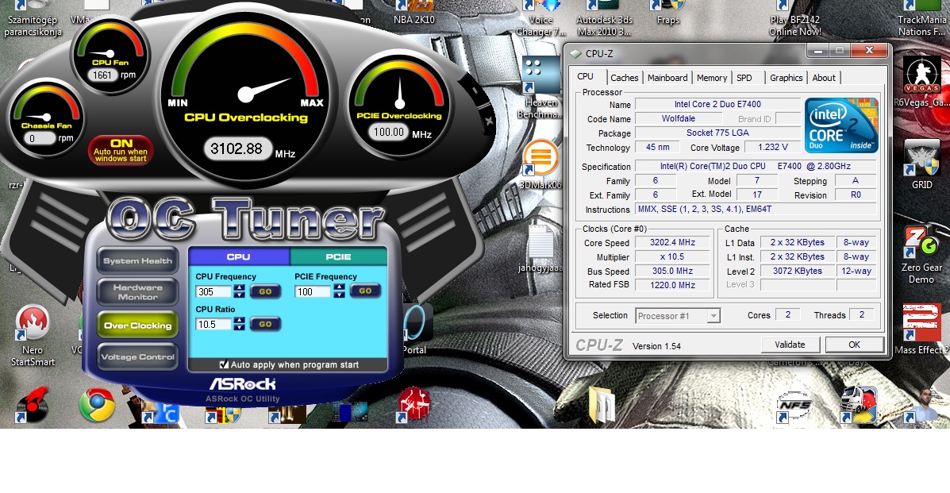Viewport: 950px width, 493px height.
Task: Open the Fraps desktop shortcut
Action: pos(667,13)
